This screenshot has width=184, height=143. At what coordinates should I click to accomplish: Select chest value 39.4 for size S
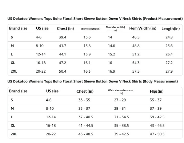point(63,37)
